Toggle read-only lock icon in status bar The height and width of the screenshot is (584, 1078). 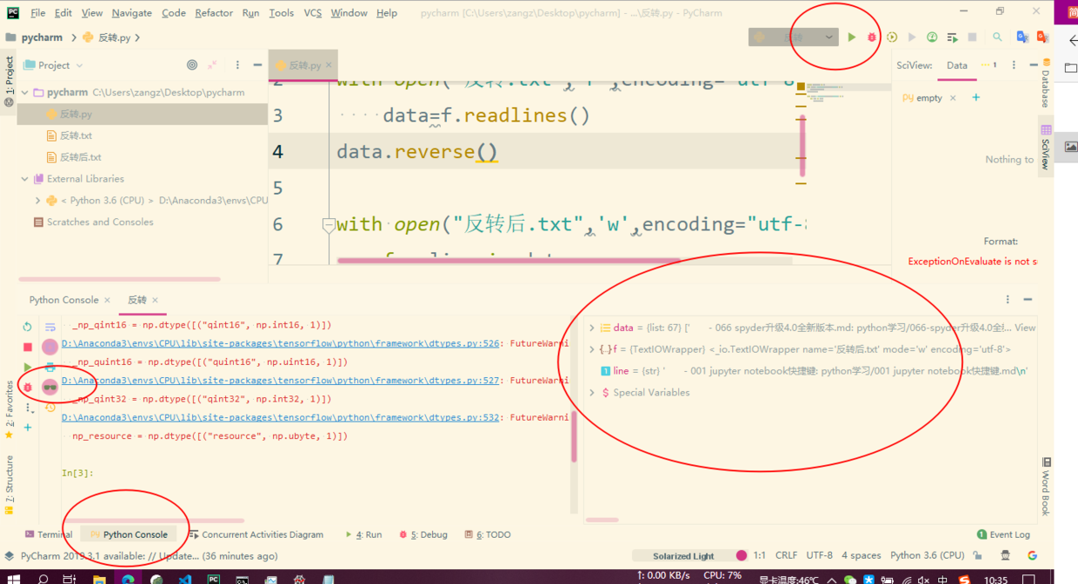coord(979,555)
